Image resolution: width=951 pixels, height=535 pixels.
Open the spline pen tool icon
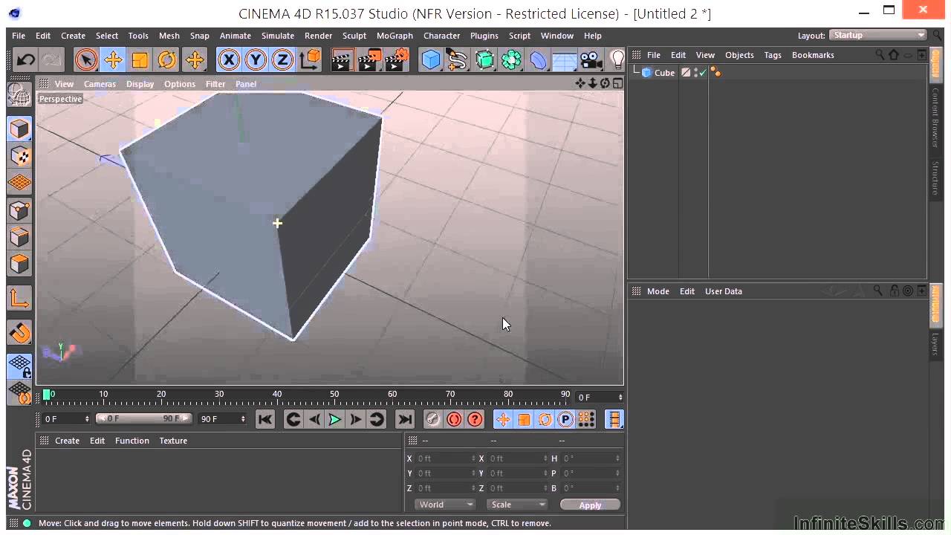(458, 59)
